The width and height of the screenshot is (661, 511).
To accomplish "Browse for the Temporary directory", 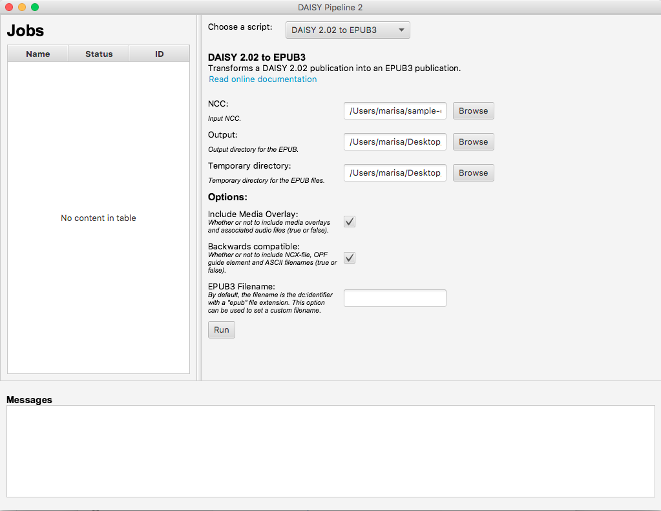I will [x=473, y=173].
